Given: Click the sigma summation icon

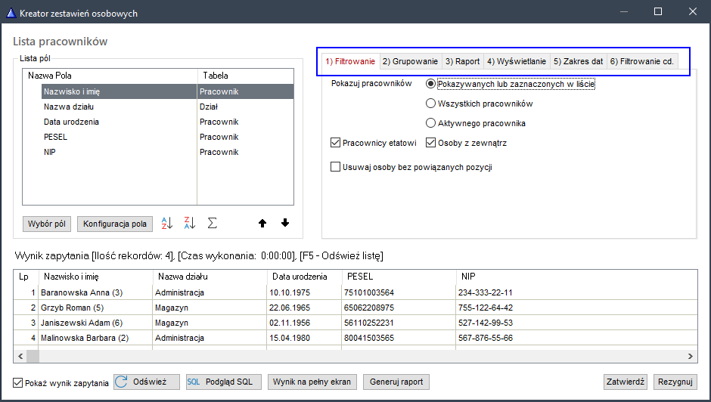Looking at the screenshot, I should 213,224.
